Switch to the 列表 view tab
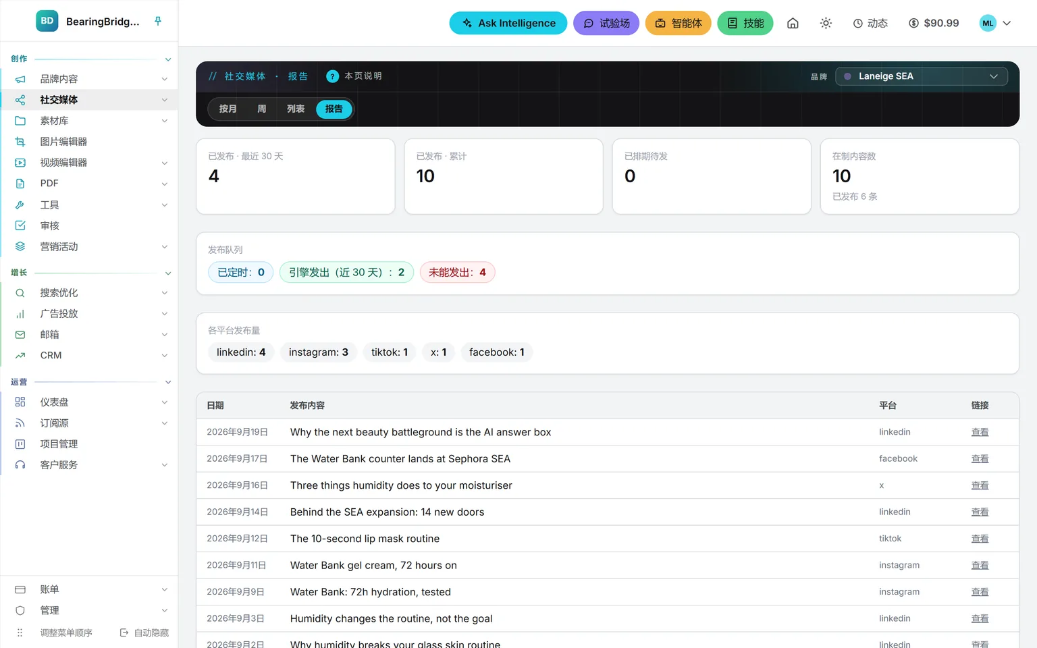Image resolution: width=1037 pixels, height=648 pixels. coord(296,109)
